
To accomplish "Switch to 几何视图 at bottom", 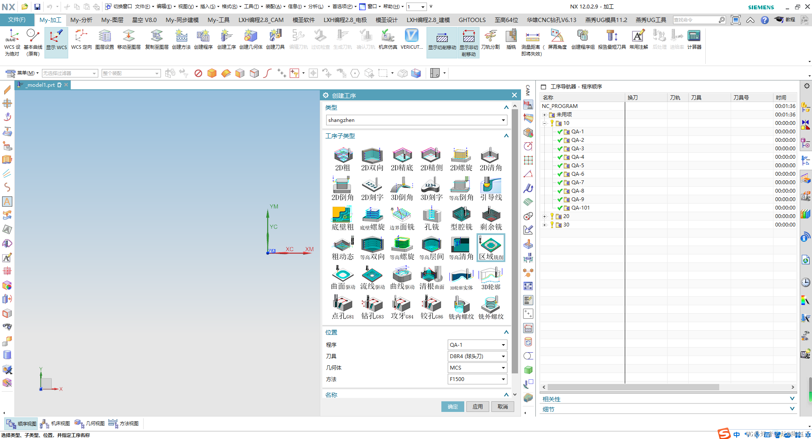I will pos(89,423).
